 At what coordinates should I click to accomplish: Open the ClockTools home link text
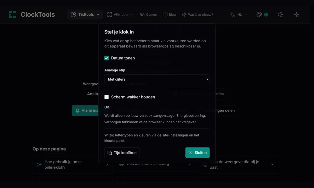point(38,14)
